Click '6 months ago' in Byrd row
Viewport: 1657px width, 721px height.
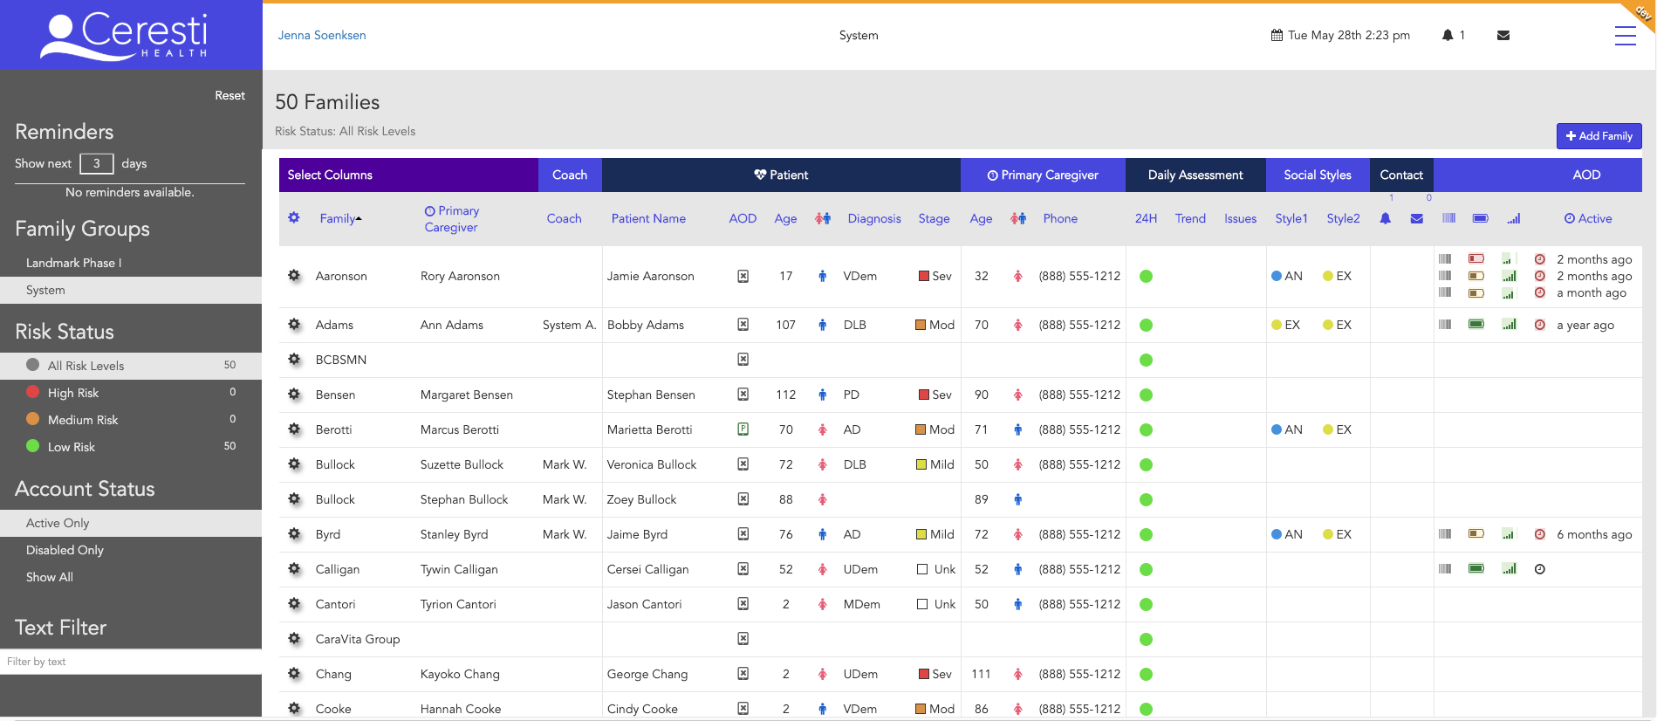[x=1594, y=534]
